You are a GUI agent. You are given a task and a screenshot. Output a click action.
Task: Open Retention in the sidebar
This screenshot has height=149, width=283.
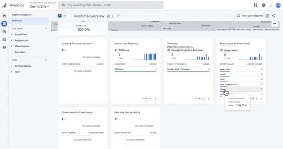(20, 52)
